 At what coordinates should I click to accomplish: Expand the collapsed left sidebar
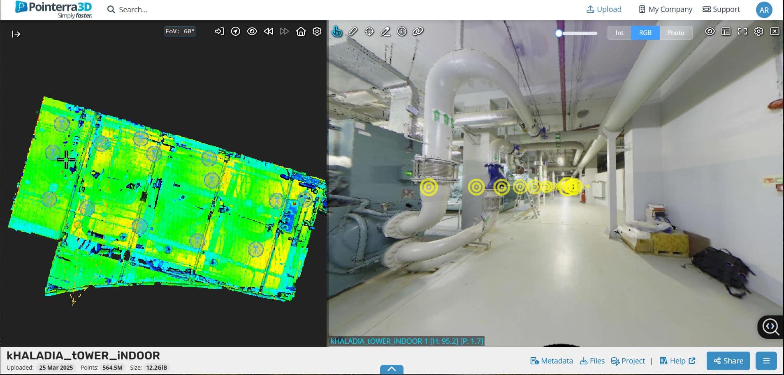pos(16,34)
